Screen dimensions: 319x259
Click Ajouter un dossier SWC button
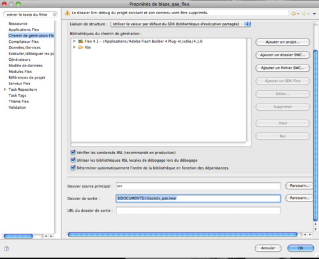pyautogui.click(x=283, y=55)
